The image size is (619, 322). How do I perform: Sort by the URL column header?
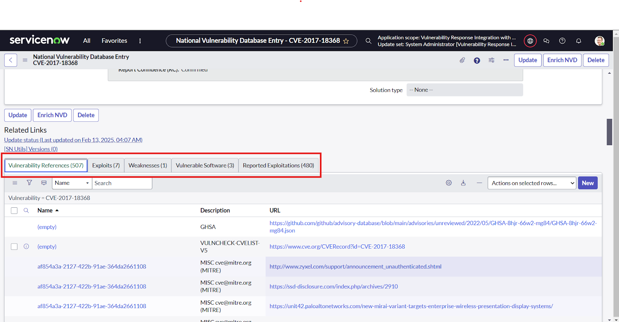coord(275,210)
